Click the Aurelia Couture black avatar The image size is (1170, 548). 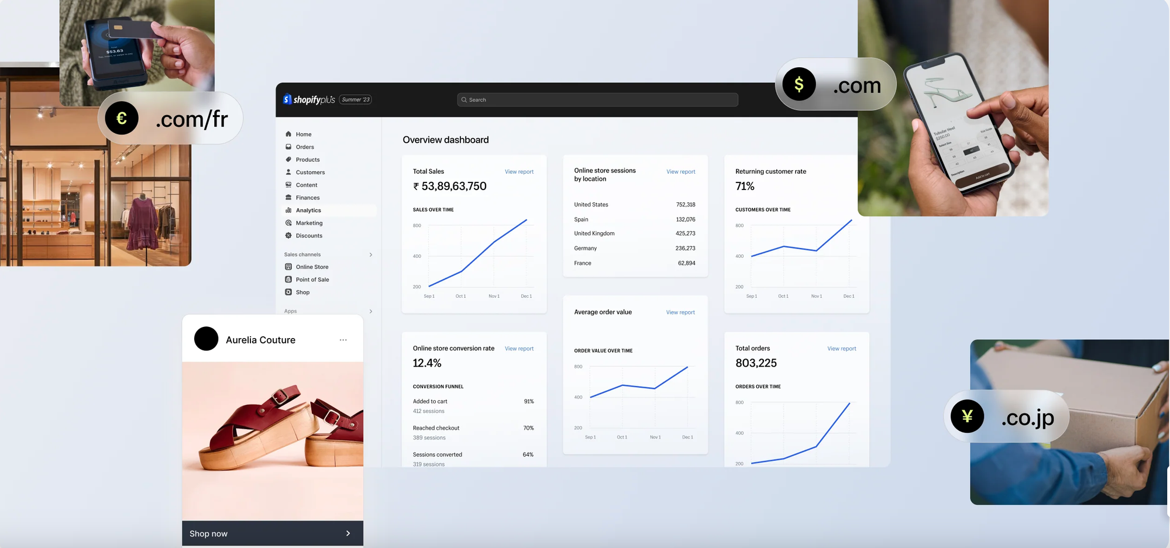[206, 339]
